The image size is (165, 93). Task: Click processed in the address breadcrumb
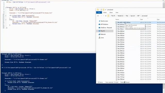tap(144, 16)
